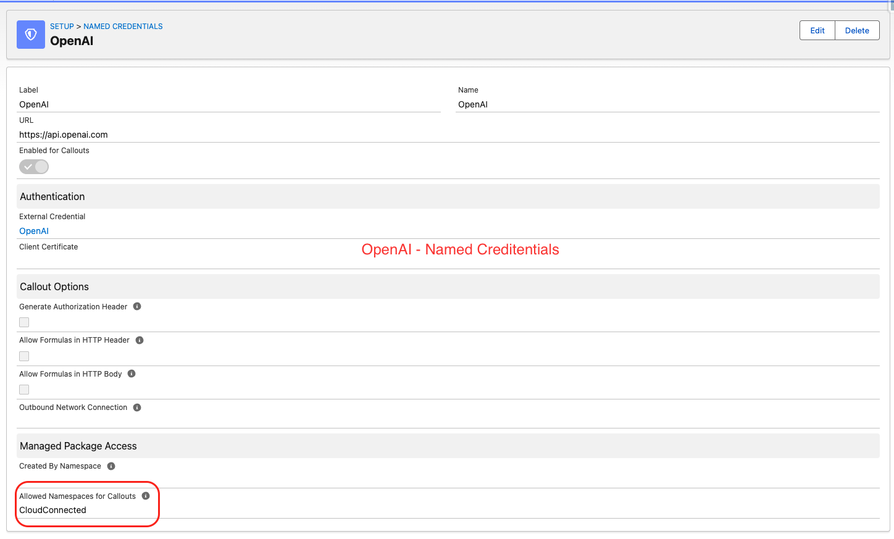
Task: Toggle the Enabled for Callouts switch
Action: click(x=34, y=167)
